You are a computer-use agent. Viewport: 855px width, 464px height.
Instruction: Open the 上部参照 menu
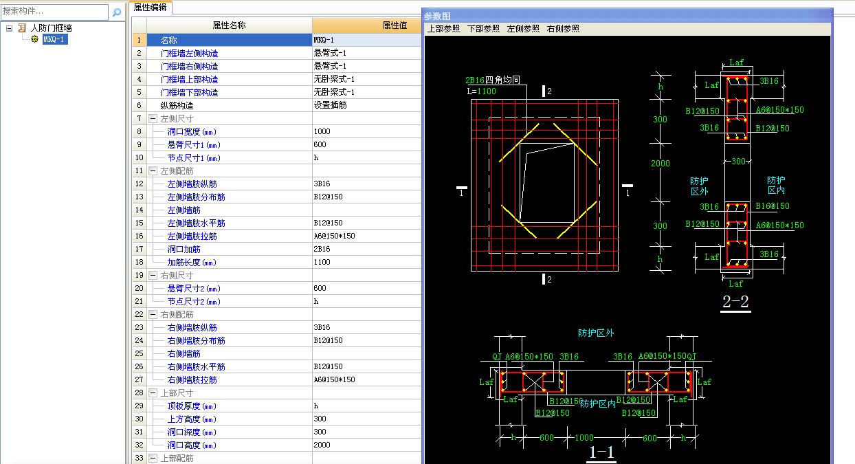[x=443, y=28]
